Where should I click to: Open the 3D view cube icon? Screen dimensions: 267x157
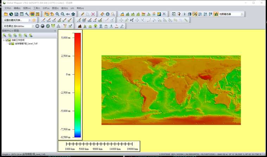point(190,14)
